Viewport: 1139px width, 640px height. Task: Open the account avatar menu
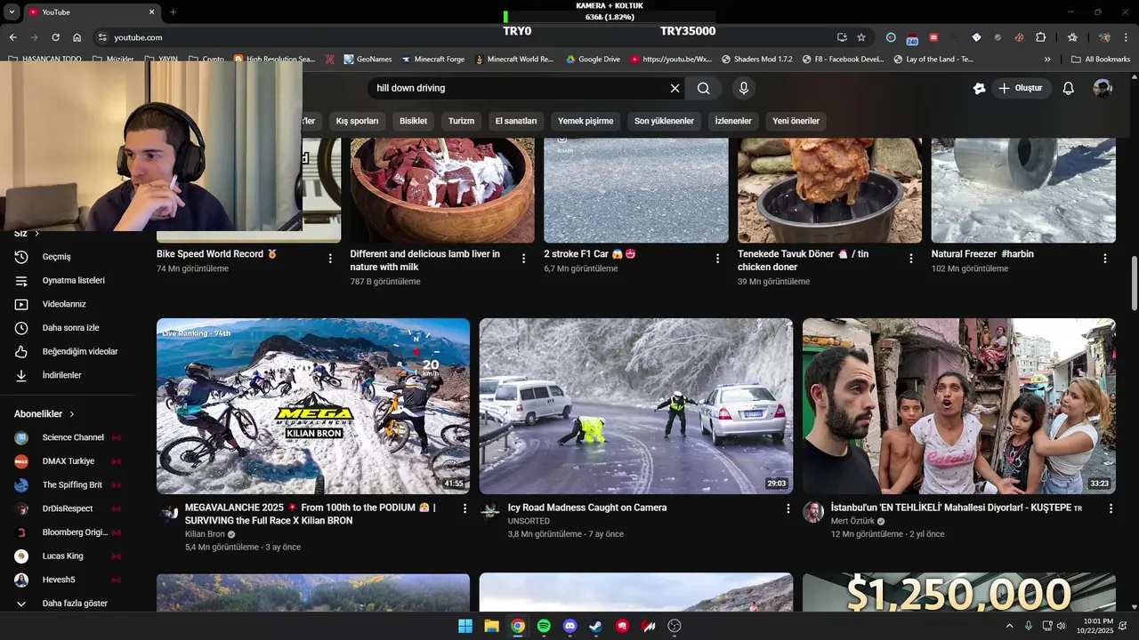[x=1103, y=88]
